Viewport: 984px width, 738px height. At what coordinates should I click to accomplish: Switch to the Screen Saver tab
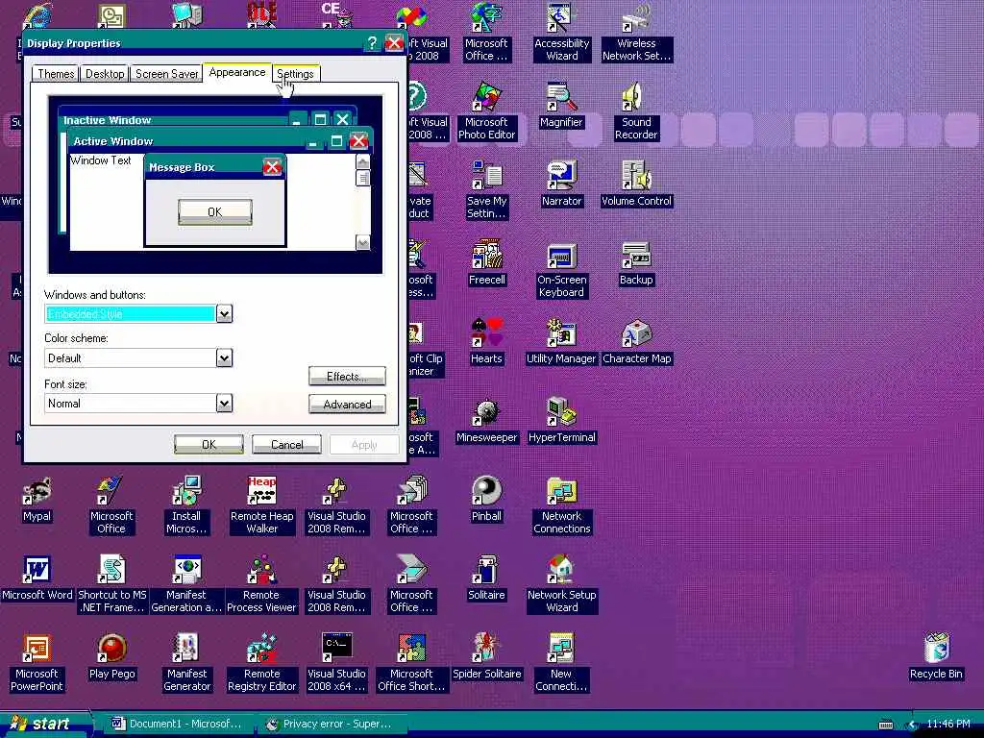tap(166, 74)
